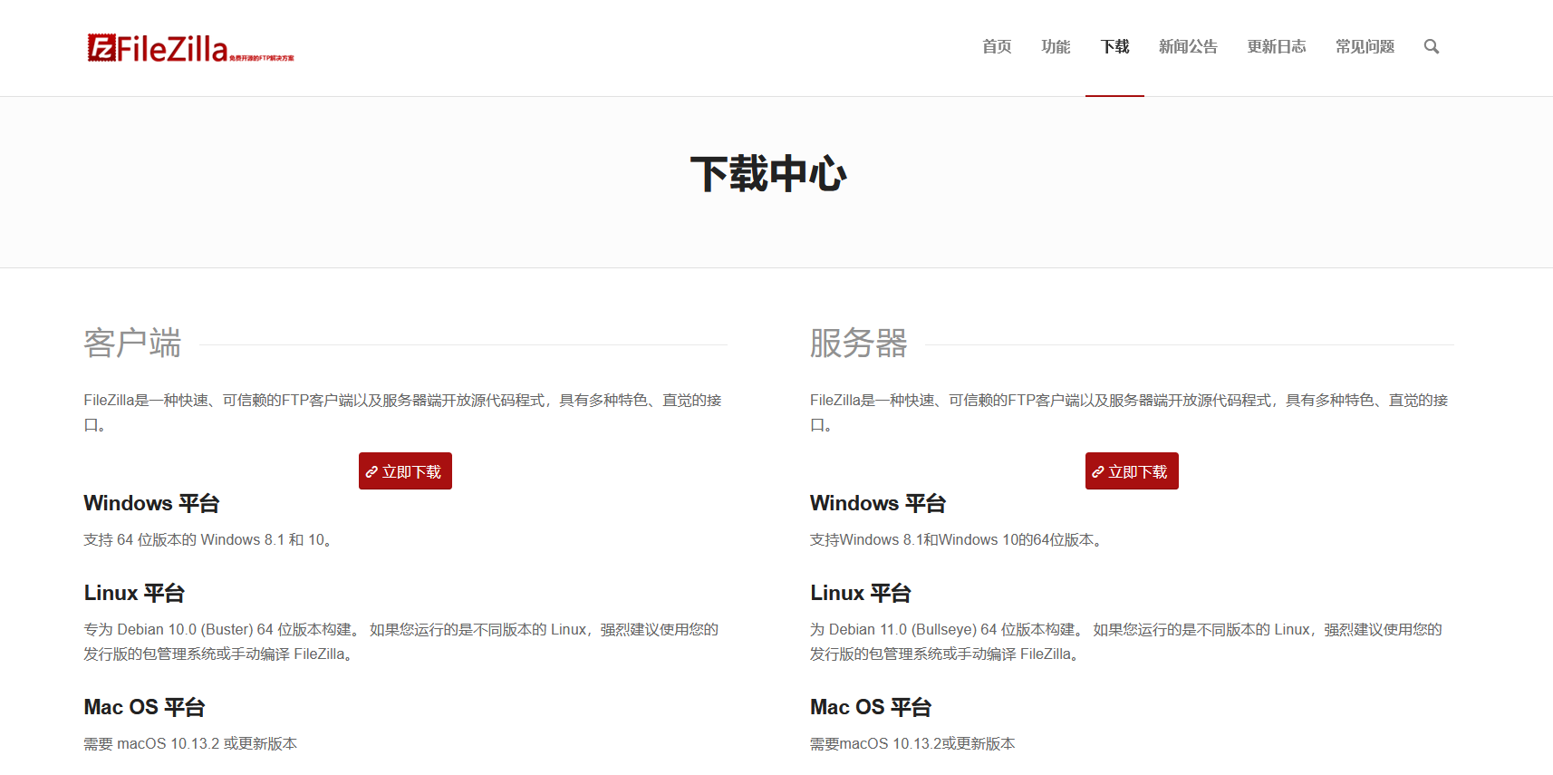Open 更新日志 in the top menu
The image size is (1553, 775).
pyautogui.click(x=1277, y=46)
